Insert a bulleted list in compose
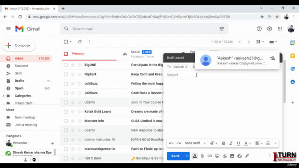Image resolution: width=299 pixels, height=168 pixels. 268,143
